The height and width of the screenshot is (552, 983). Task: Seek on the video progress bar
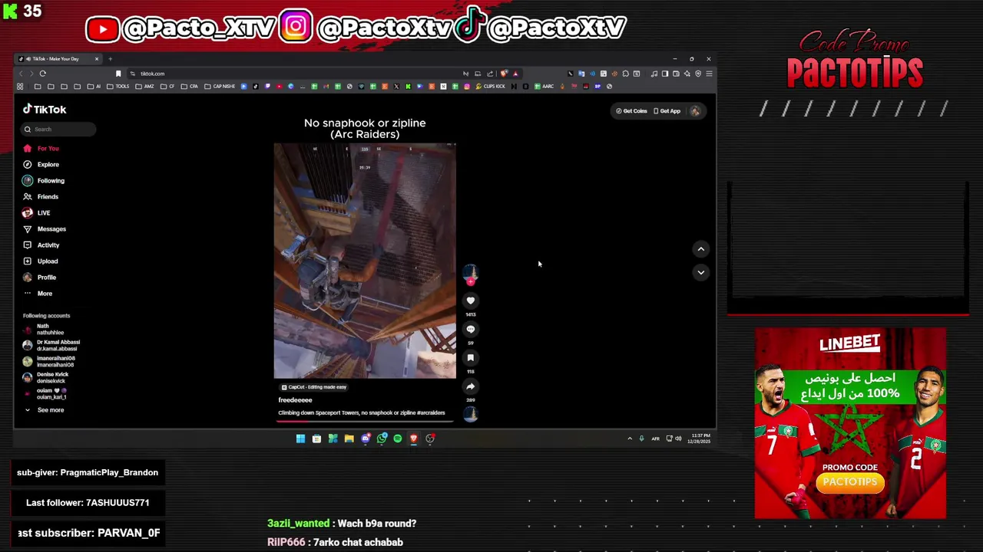click(365, 421)
